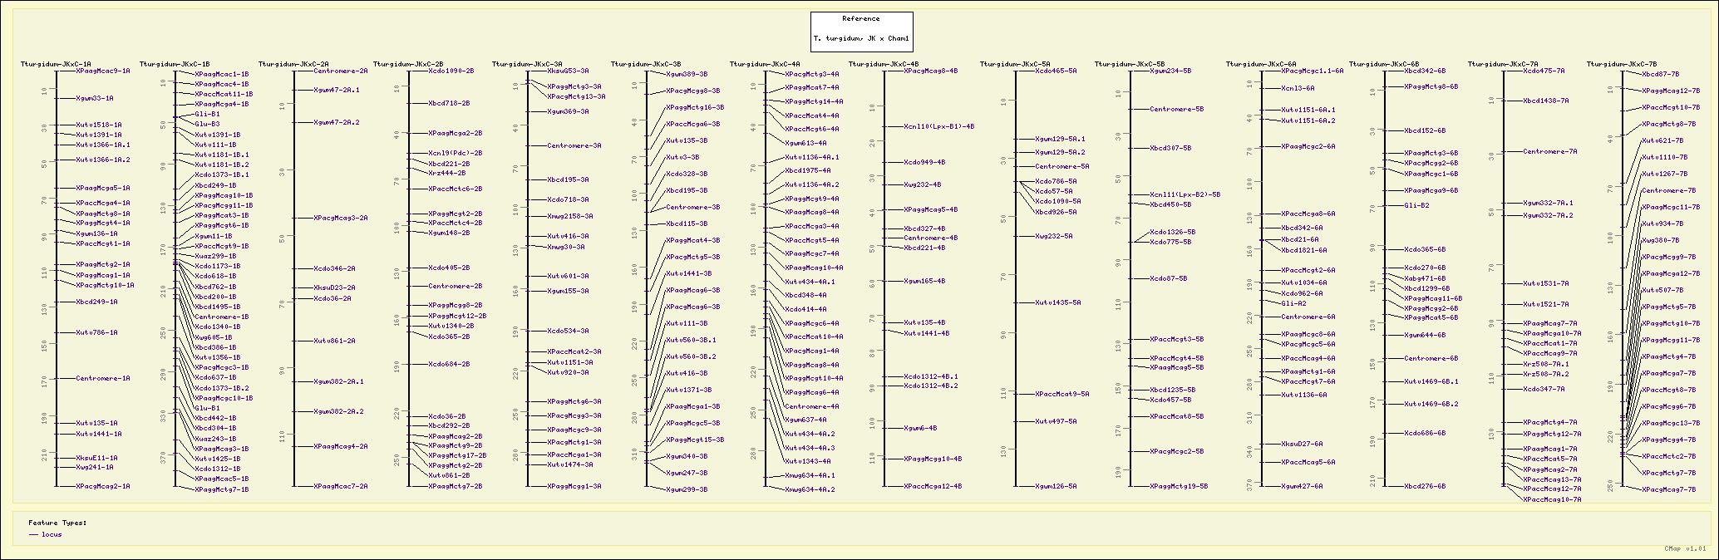Screen dimensions: 1719x560
Task: Click the Xcdo465-5A marker
Action: 1056,71
